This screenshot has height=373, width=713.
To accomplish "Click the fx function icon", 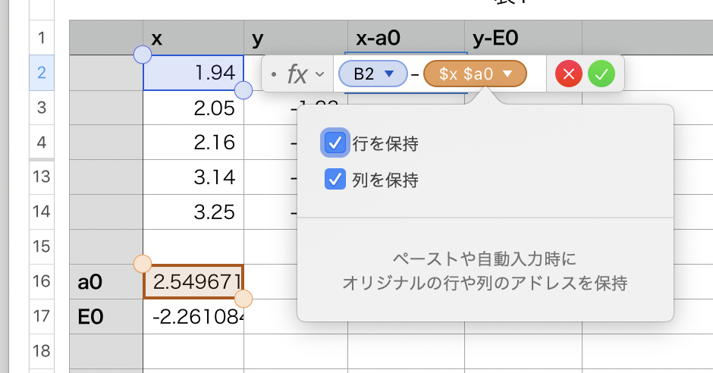I will coord(297,74).
